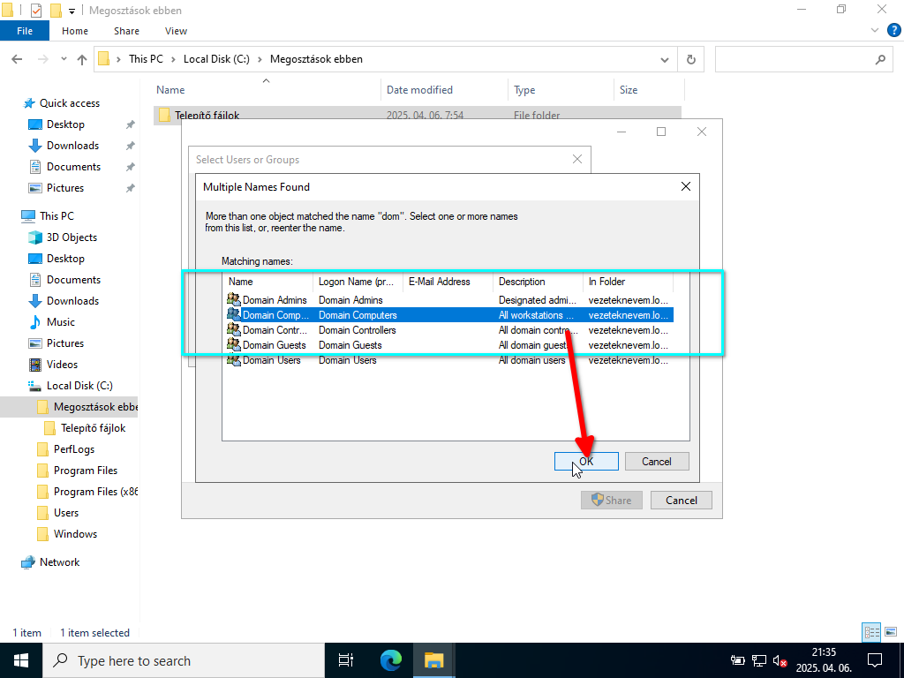This screenshot has width=904, height=678.
Task: Open the Quick Access Toolbar dropdown
Action: (72, 11)
